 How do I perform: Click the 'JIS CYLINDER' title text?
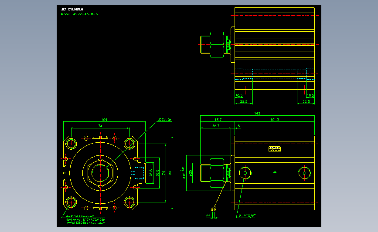pos(72,9)
